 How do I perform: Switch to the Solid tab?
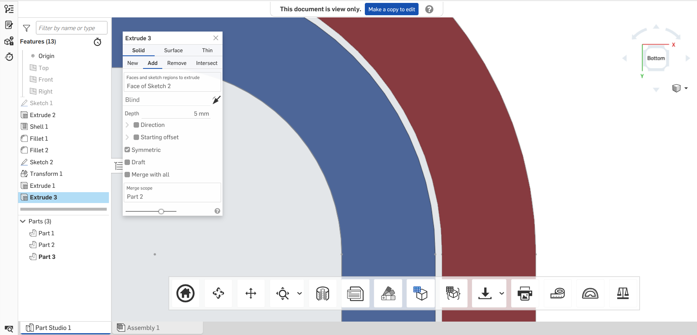coord(138,50)
